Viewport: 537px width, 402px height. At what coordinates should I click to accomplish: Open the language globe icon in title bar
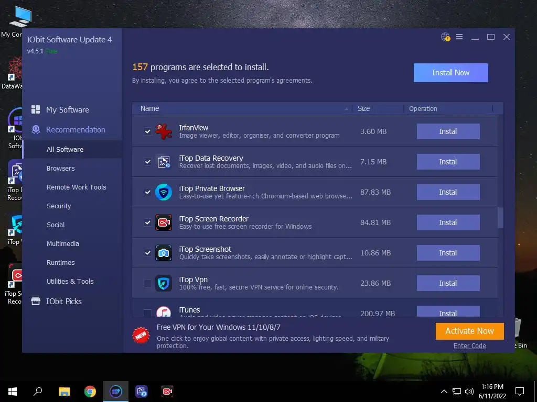(445, 37)
